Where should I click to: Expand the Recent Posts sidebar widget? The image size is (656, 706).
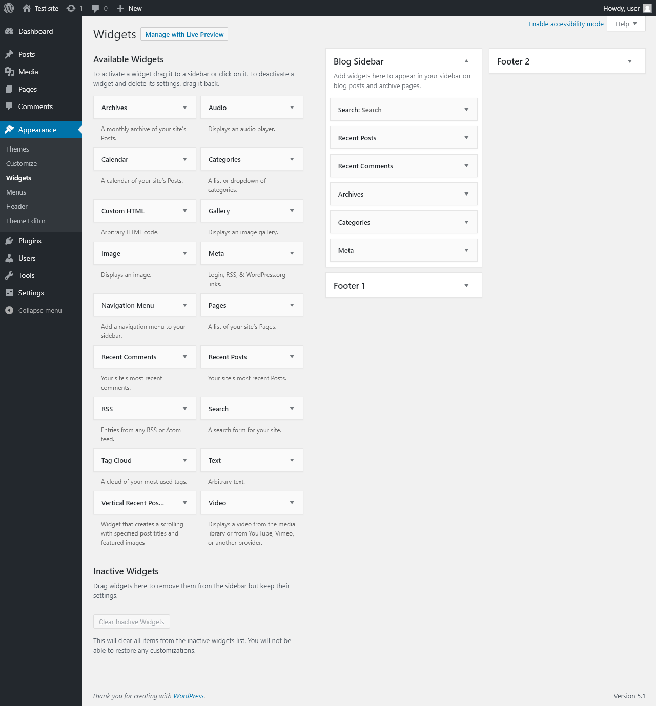[x=466, y=138]
